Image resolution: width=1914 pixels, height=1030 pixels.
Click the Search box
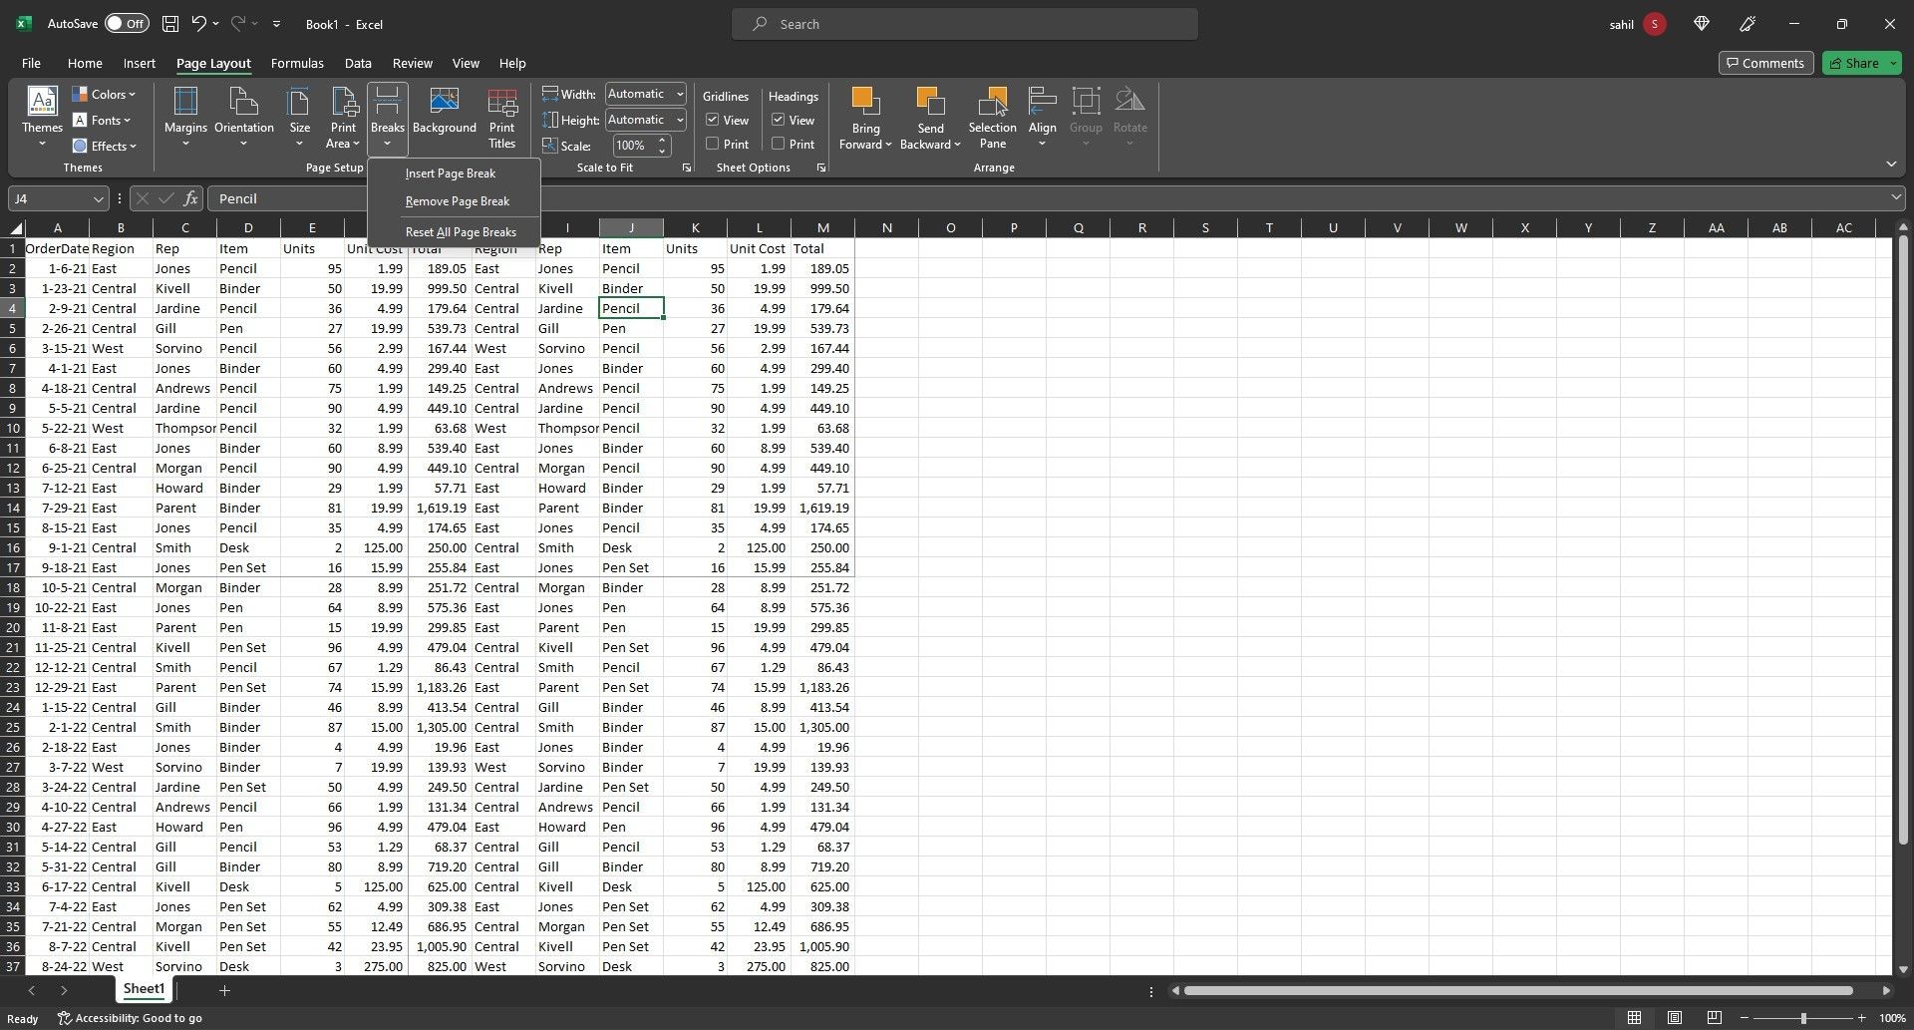pos(965,24)
